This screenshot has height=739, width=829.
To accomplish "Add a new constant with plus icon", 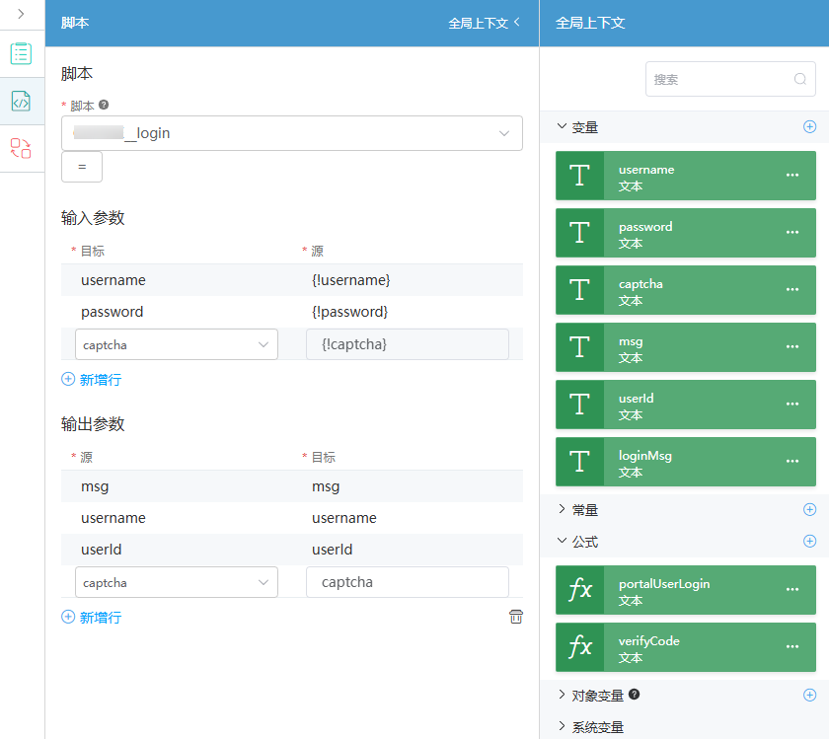I will 809,509.
